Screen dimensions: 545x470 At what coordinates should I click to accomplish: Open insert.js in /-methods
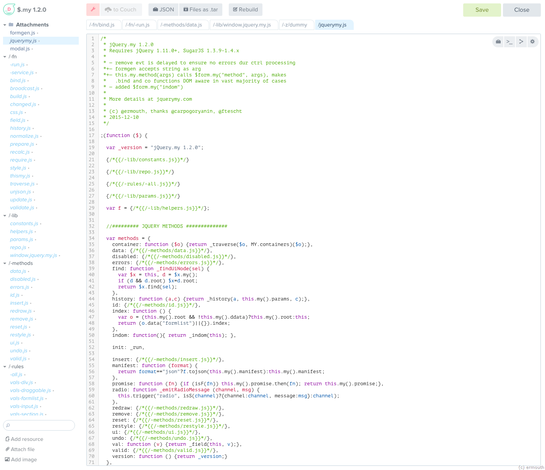19,303
